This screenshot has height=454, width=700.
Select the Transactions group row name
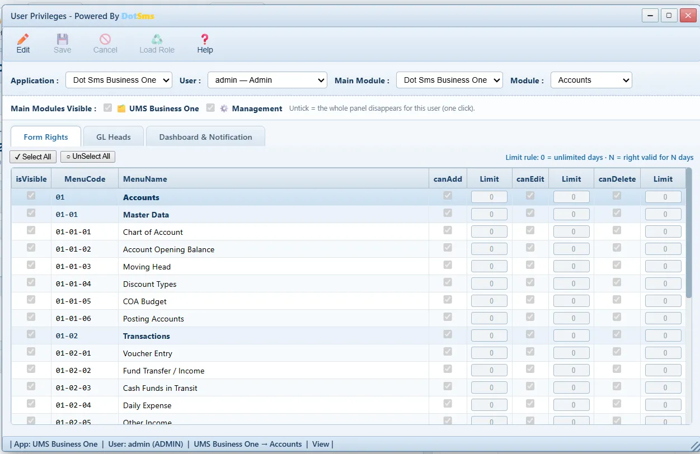pos(147,336)
